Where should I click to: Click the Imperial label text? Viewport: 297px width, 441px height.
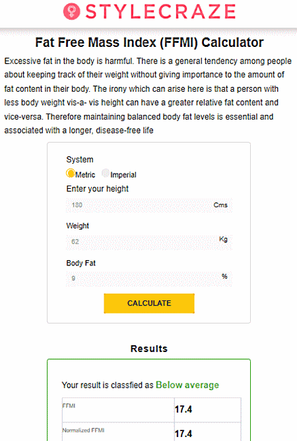coord(123,175)
